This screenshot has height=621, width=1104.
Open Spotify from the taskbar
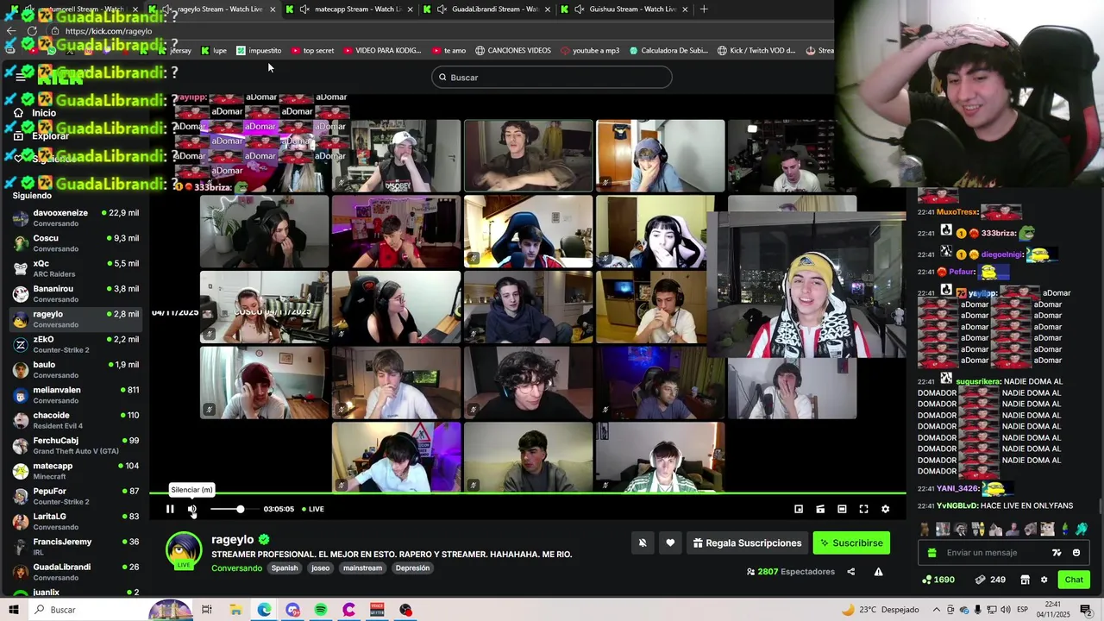click(321, 610)
